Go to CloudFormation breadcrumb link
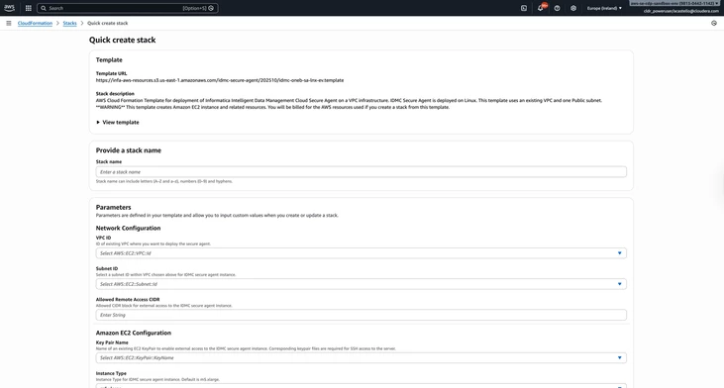Image resolution: width=724 pixels, height=388 pixels. pos(35,23)
